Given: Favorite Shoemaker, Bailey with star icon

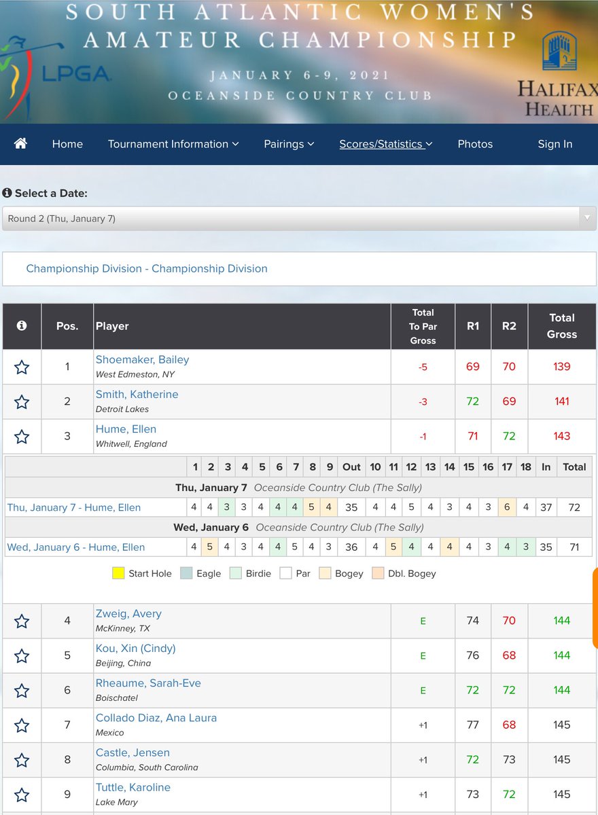Looking at the screenshot, I should click(x=22, y=367).
